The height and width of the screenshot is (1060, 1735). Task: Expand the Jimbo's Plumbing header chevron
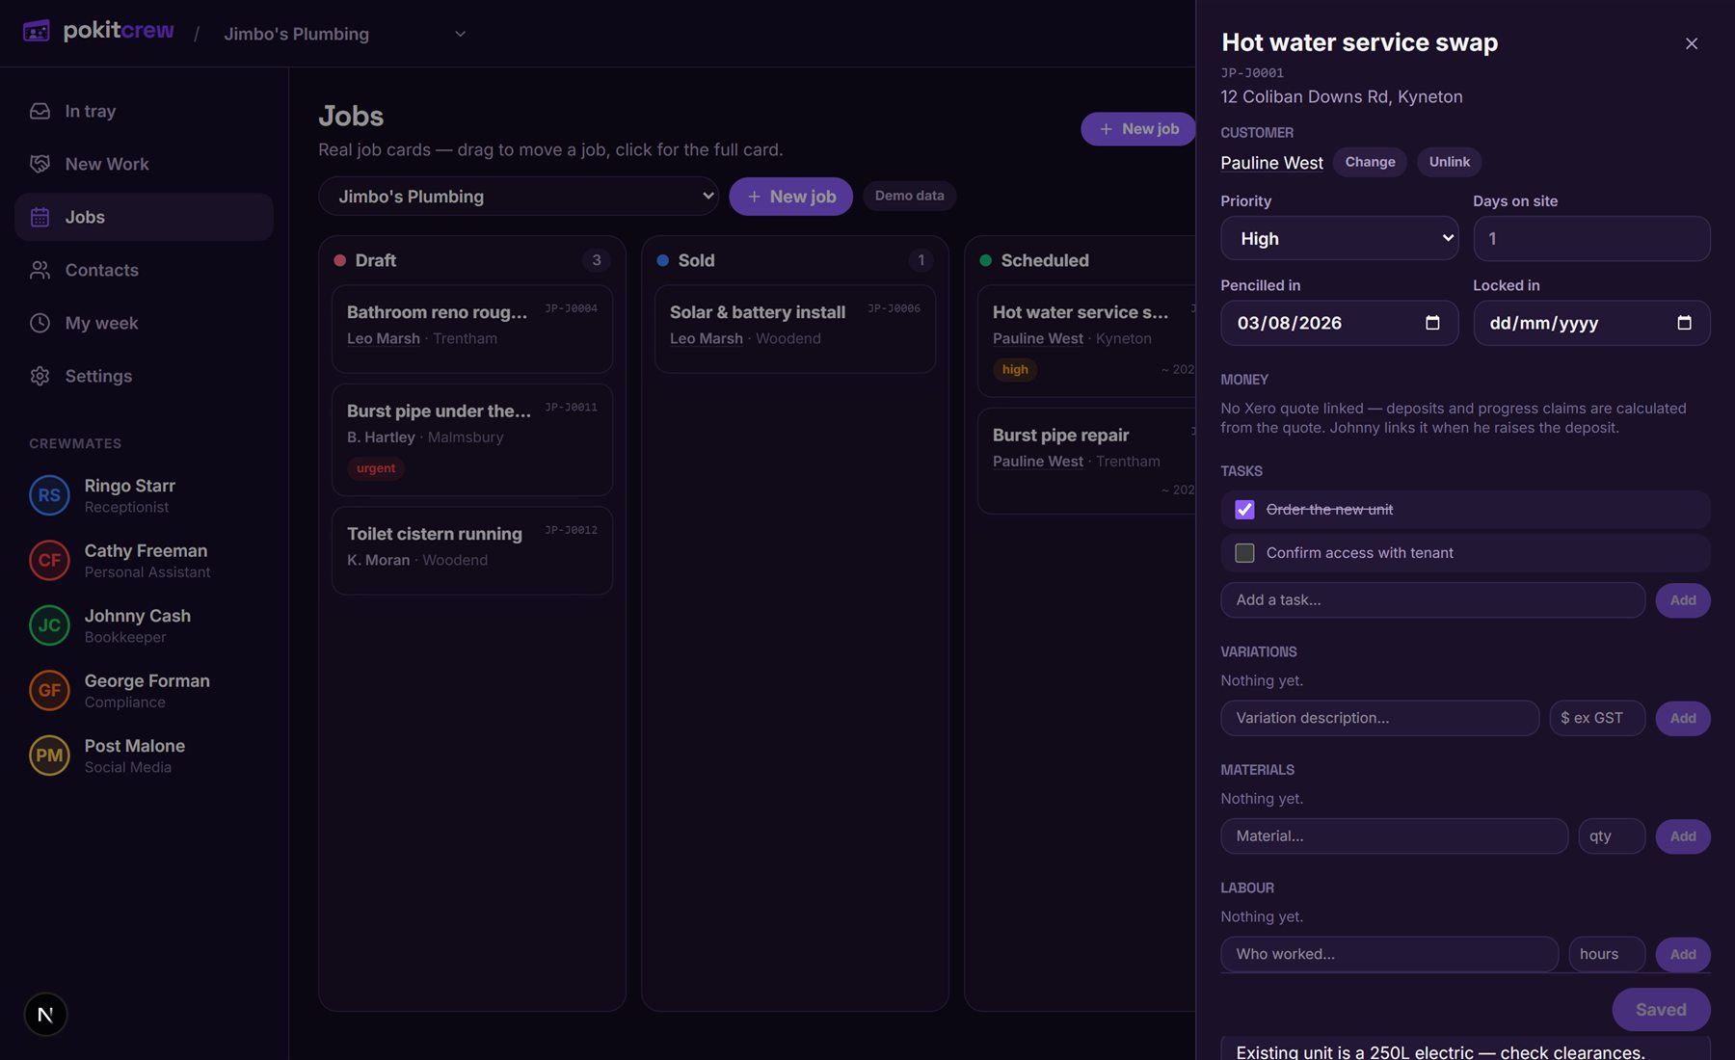460,34
